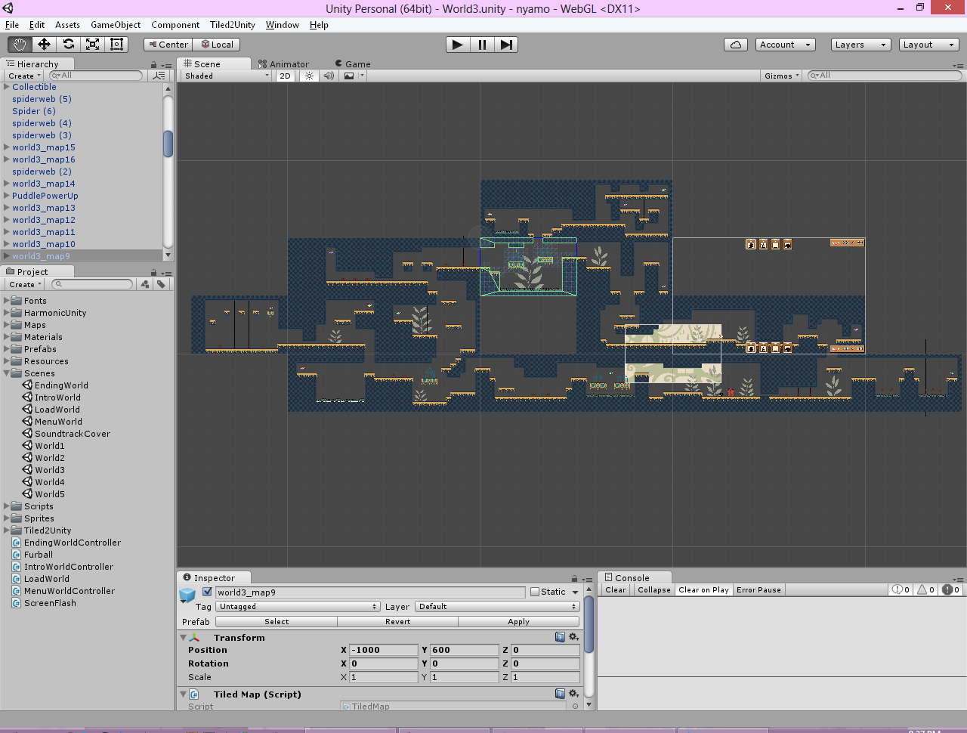Click the Hierarchy scrollbar thumb
Image resolution: width=967 pixels, height=733 pixels.
[168, 144]
